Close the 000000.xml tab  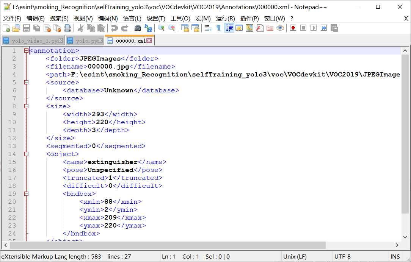click(x=149, y=40)
